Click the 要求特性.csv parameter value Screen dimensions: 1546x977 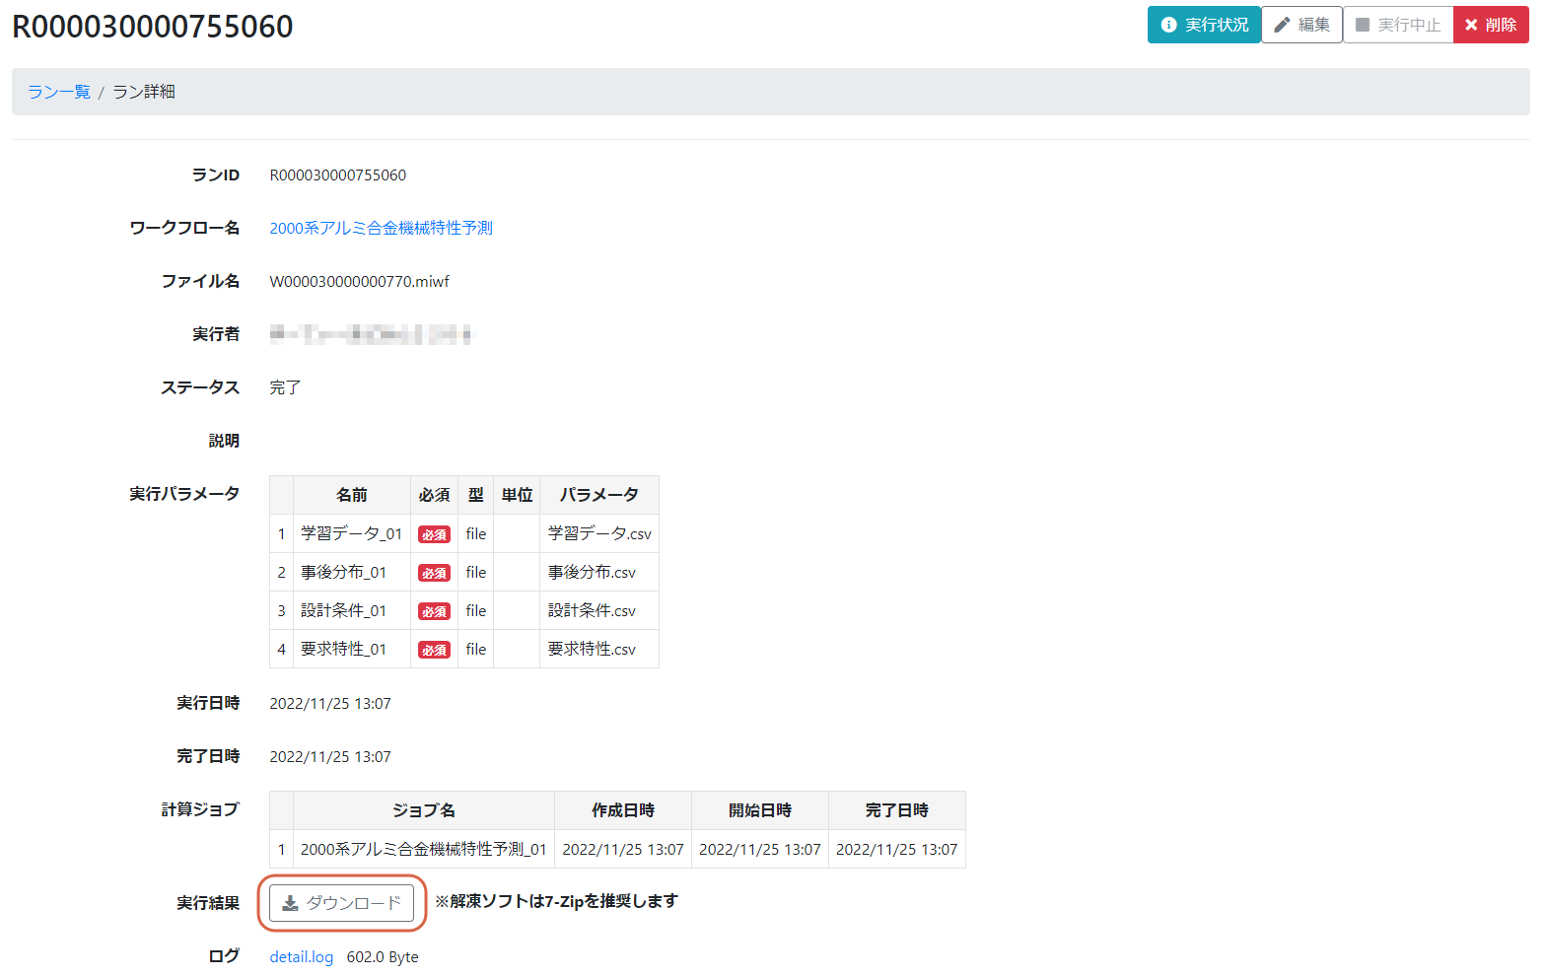(x=592, y=649)
